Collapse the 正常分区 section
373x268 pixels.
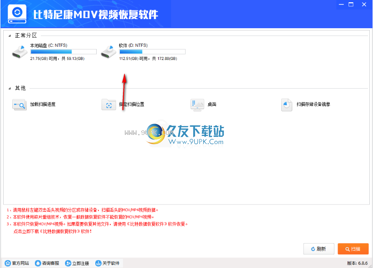click(x=10, y=36)
